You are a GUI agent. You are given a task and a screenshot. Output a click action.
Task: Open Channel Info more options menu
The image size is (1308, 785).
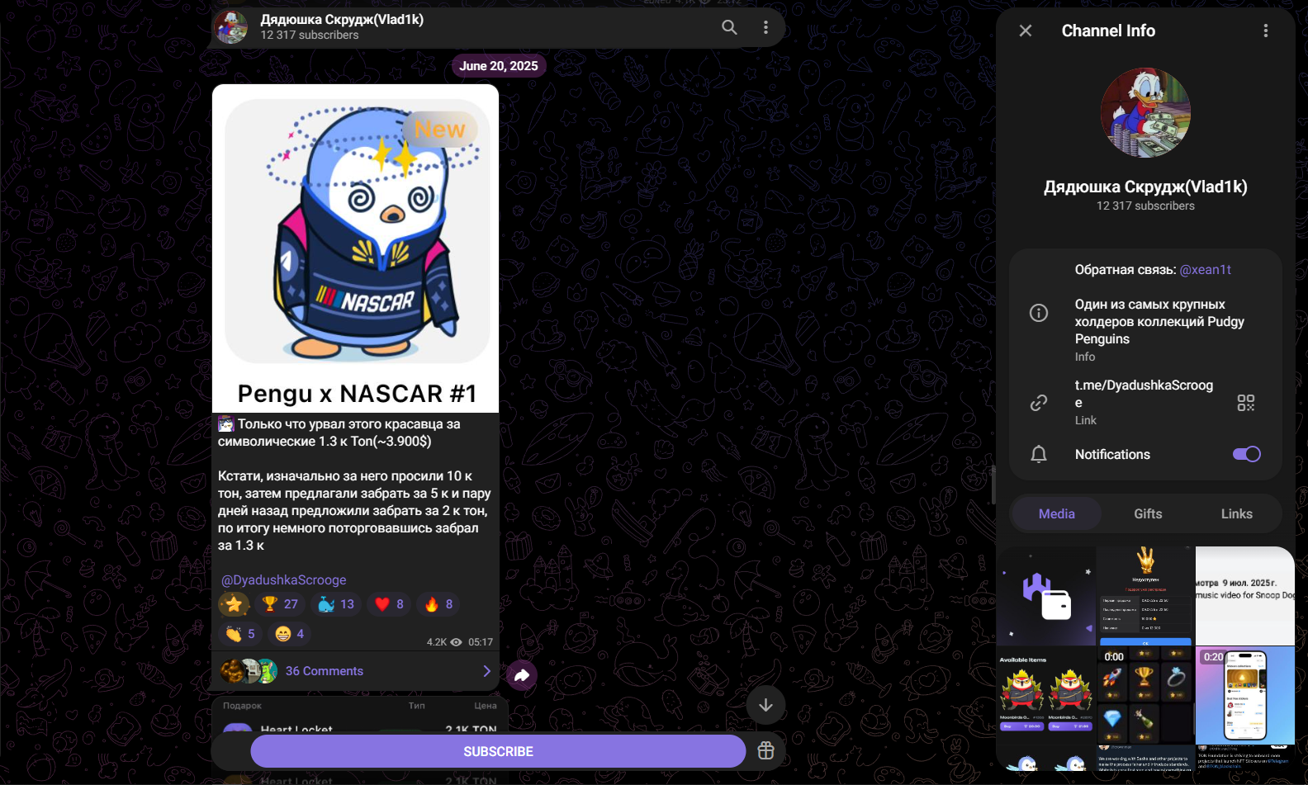click(x=1265, y=31)
